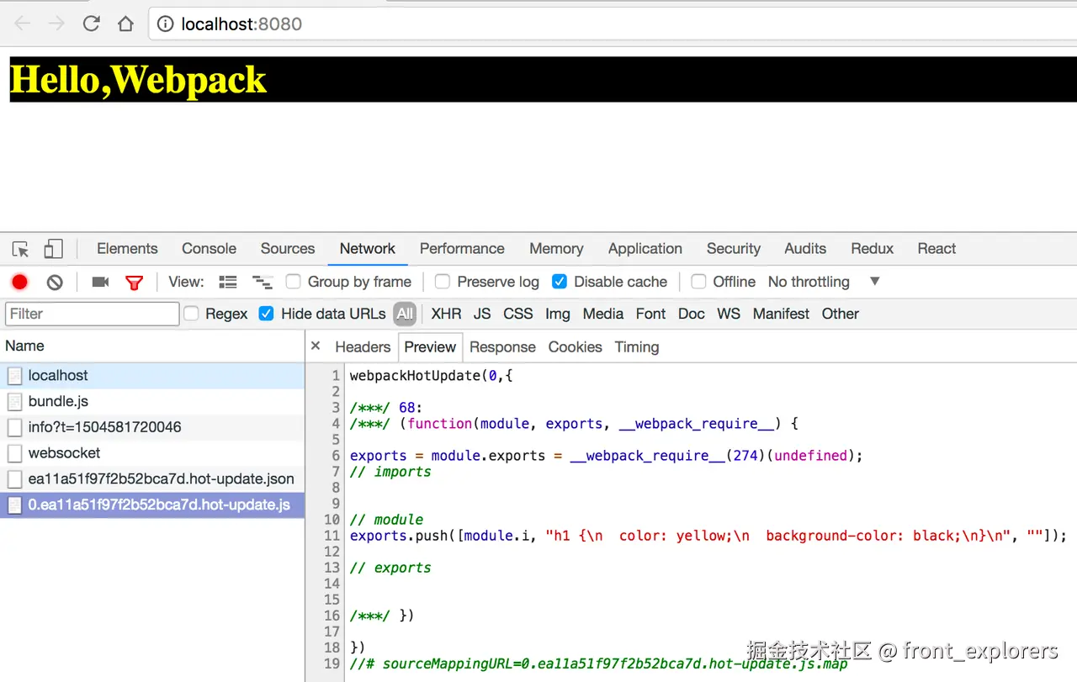Click the browser back arrow
Screen dimensions: 1077x682
tap(22, 24)
